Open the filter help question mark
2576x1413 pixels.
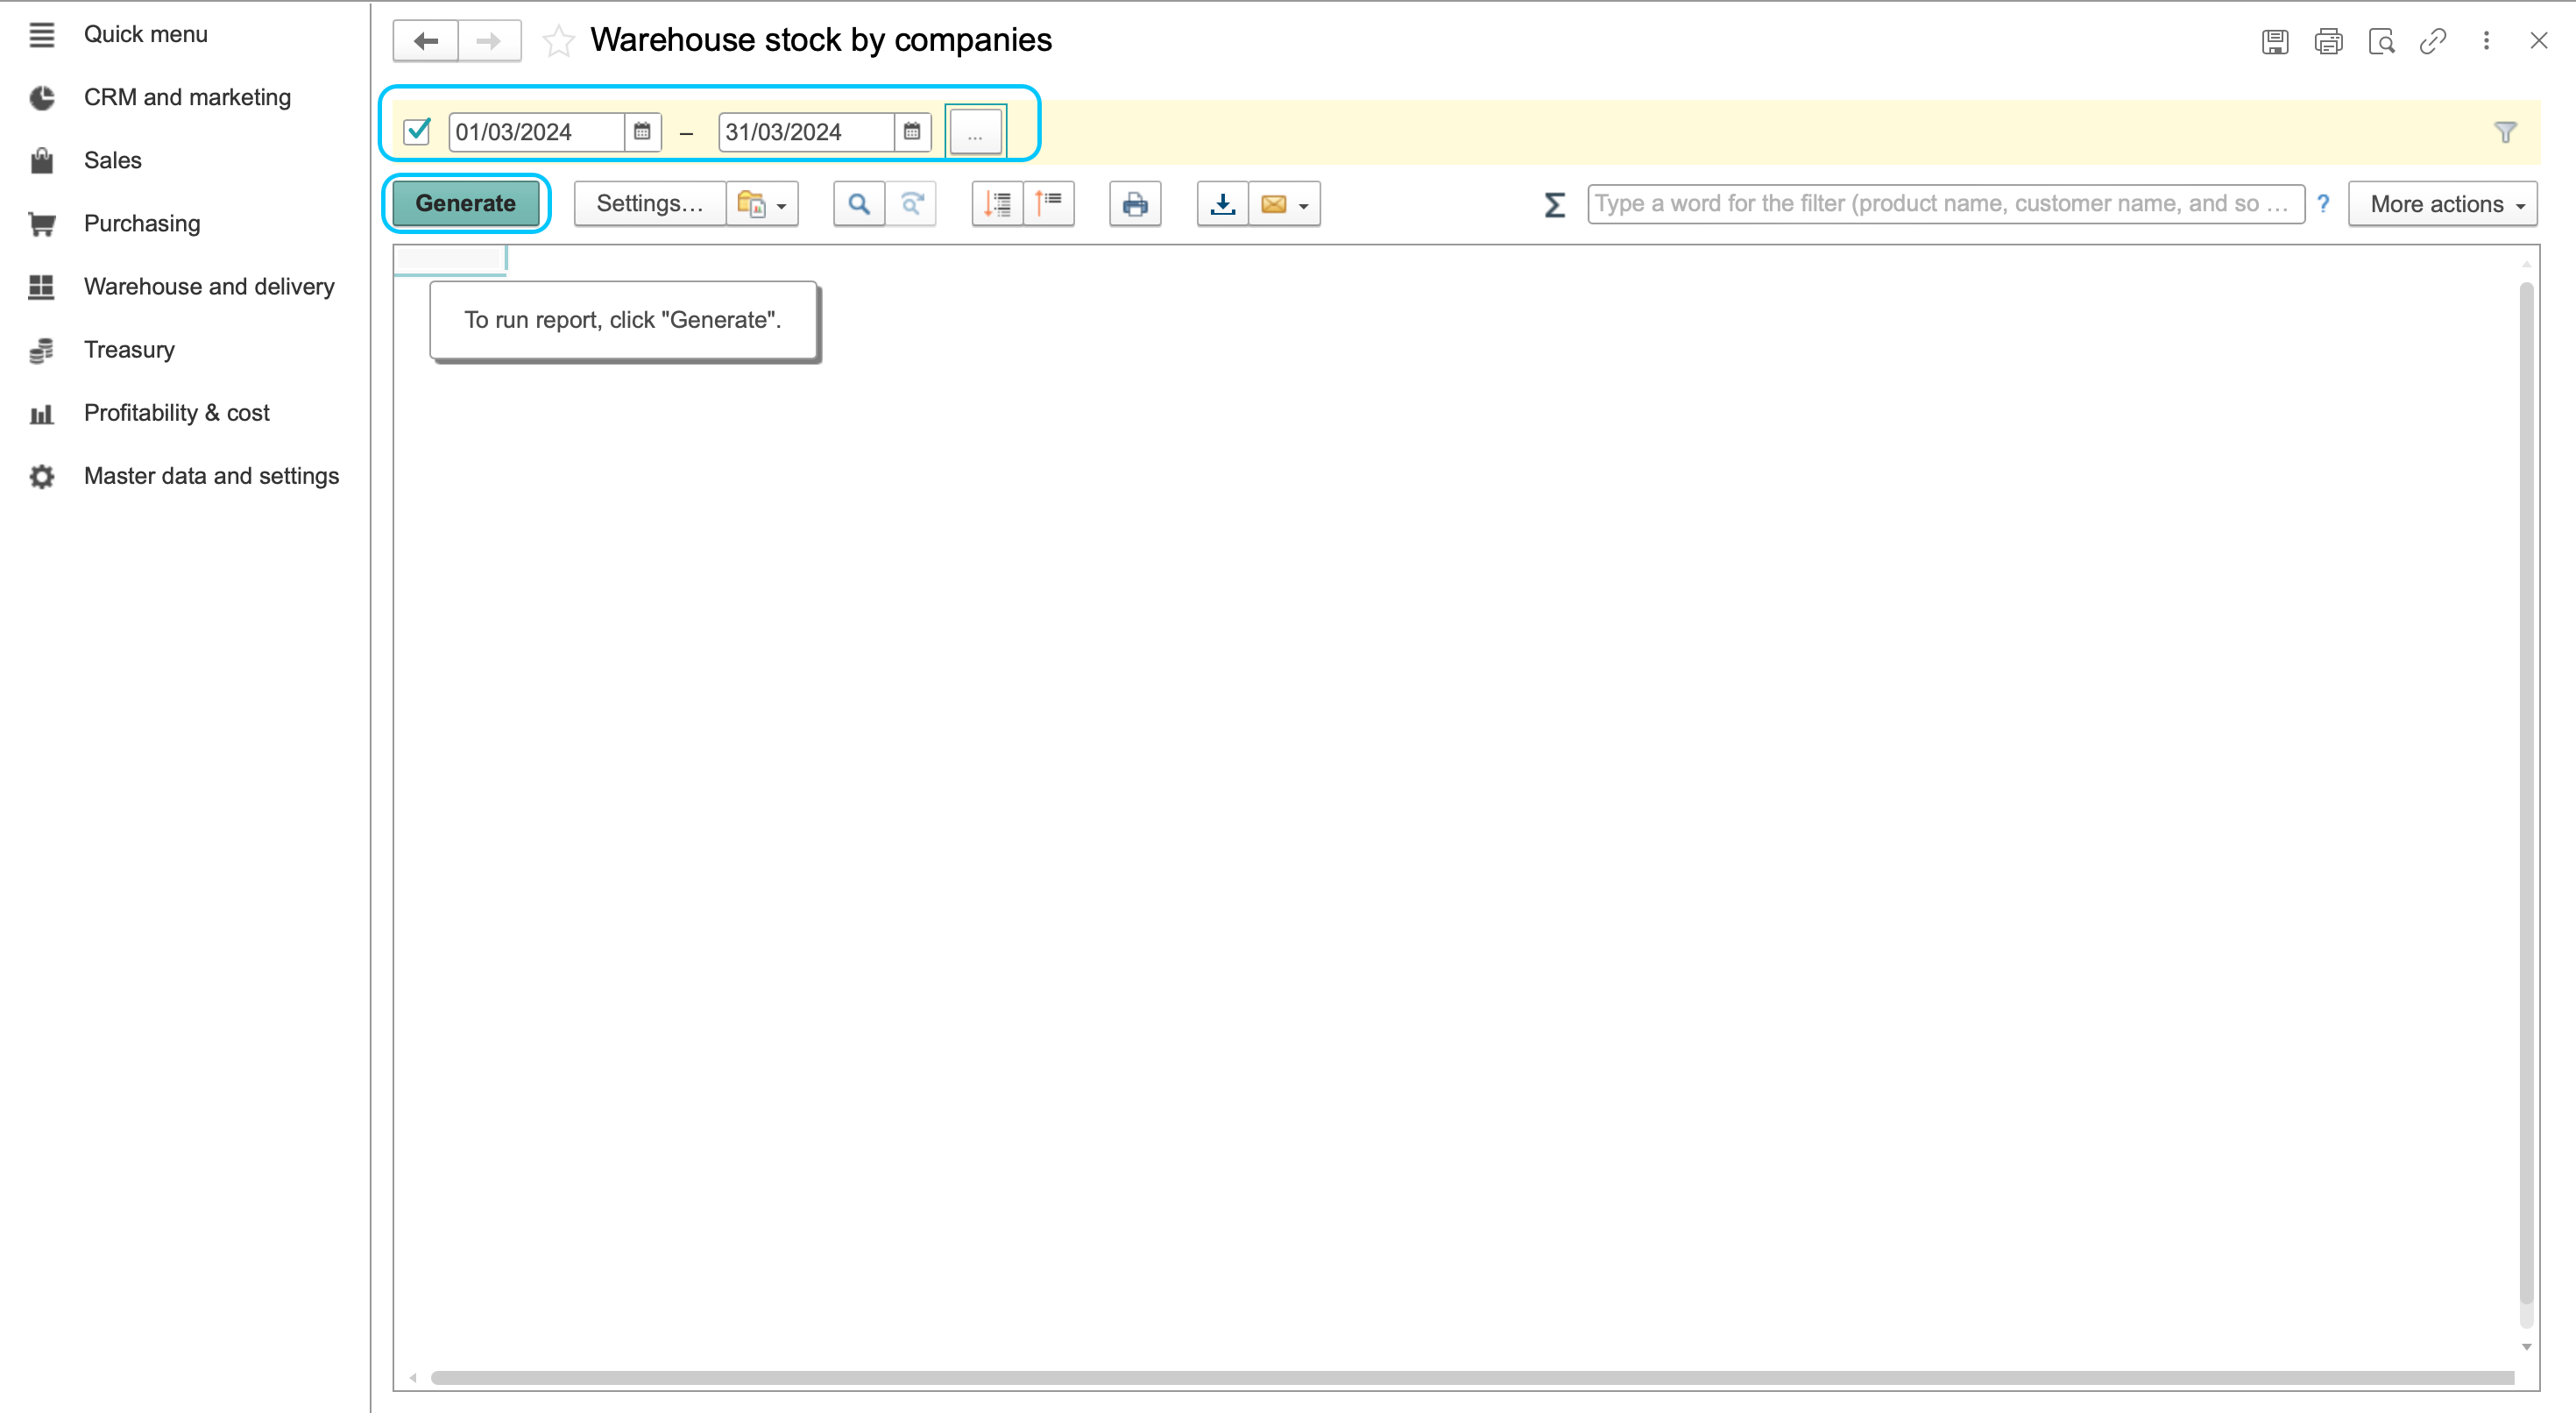coord(2323,203)
